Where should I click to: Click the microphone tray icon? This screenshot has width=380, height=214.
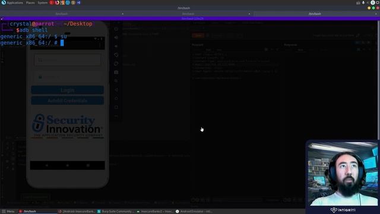(363, 2)
